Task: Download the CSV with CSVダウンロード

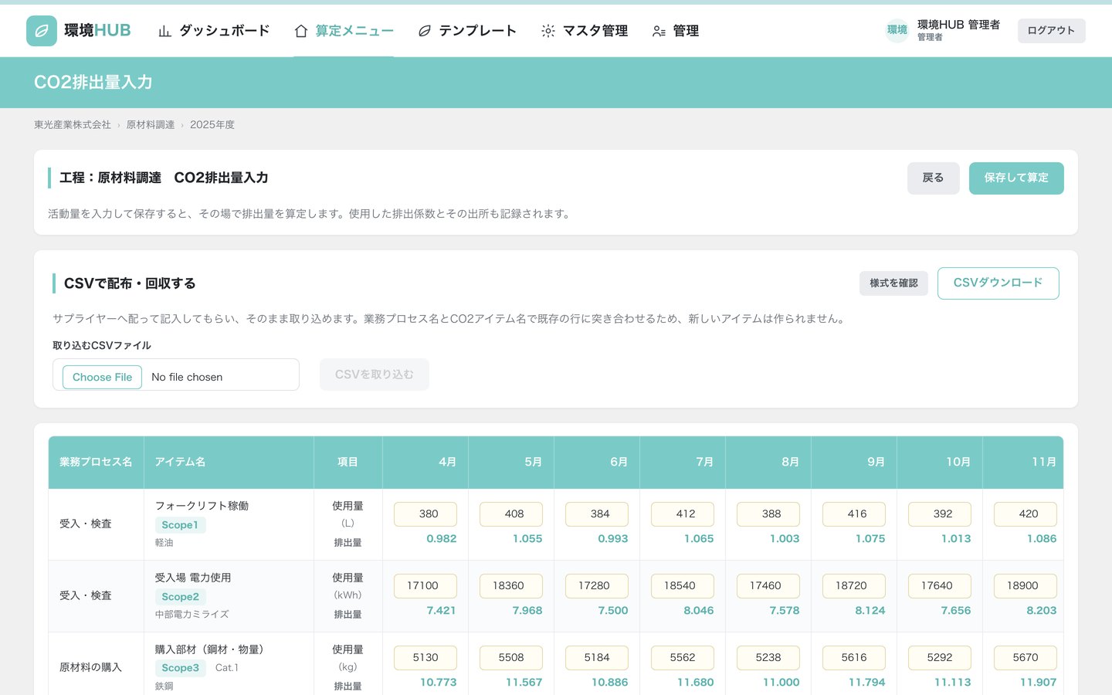Action: (998, 283)
